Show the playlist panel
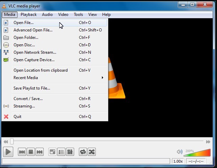217x168 pixels. click(x=61, y=152)
